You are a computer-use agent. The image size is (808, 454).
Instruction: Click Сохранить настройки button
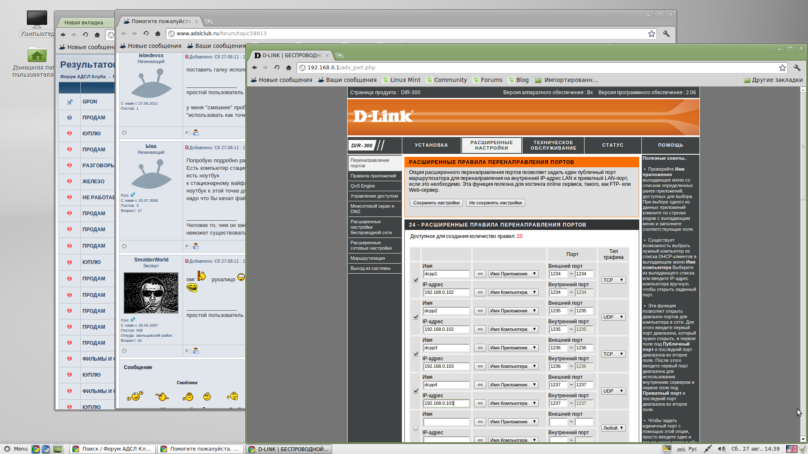pos(436,203)
